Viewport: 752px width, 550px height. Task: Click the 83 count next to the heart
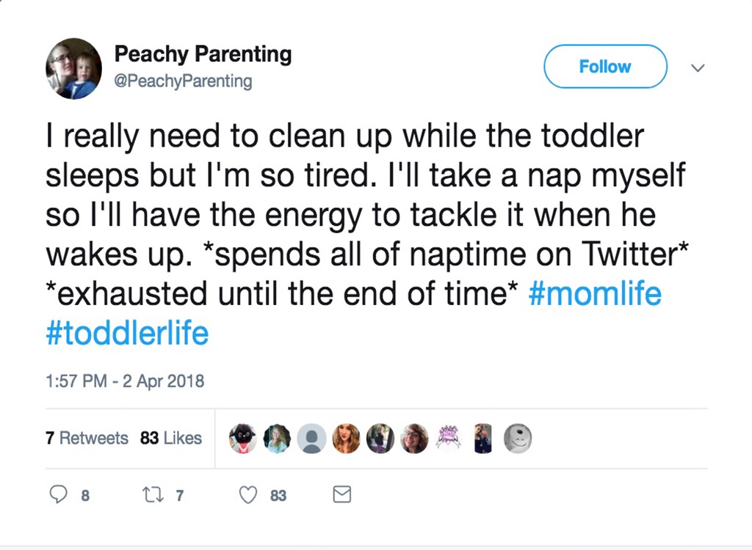tap(278, 496)
